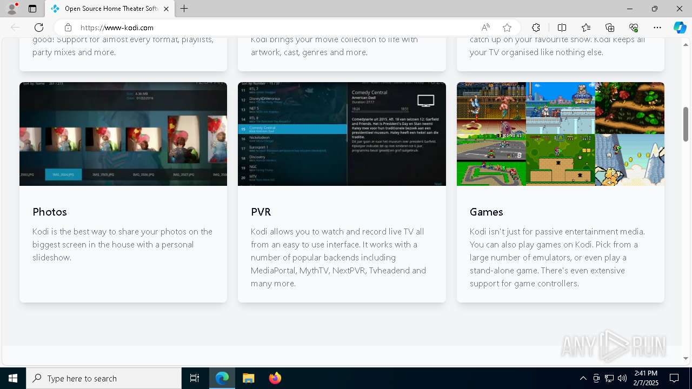Open the Favorites list icon
This screenshot has height=389, width=692.
tap(586, 28)
